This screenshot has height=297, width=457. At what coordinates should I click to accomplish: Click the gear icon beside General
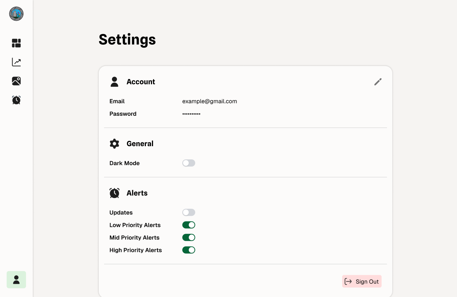pyautogui.click(x=114, y=144)
